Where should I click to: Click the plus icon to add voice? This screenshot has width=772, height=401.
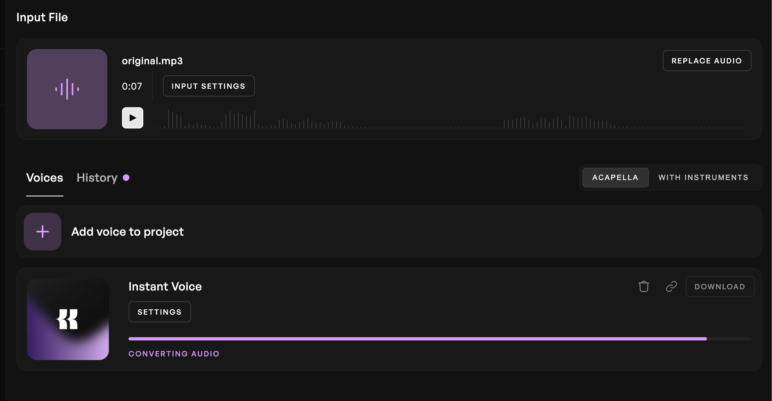(x=43, y=232)
